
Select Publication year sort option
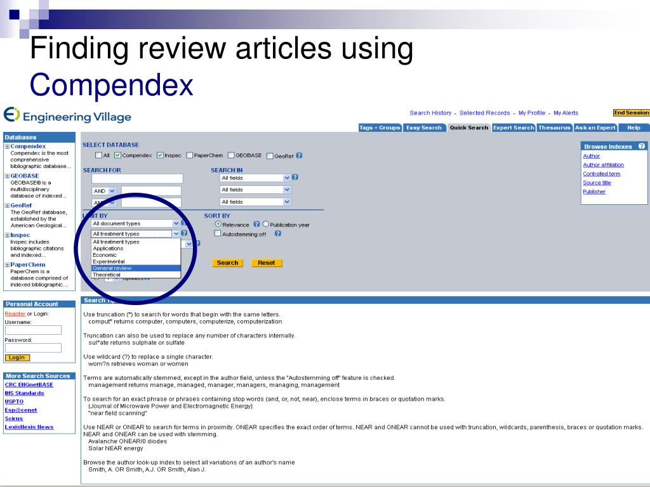[266, 224]
